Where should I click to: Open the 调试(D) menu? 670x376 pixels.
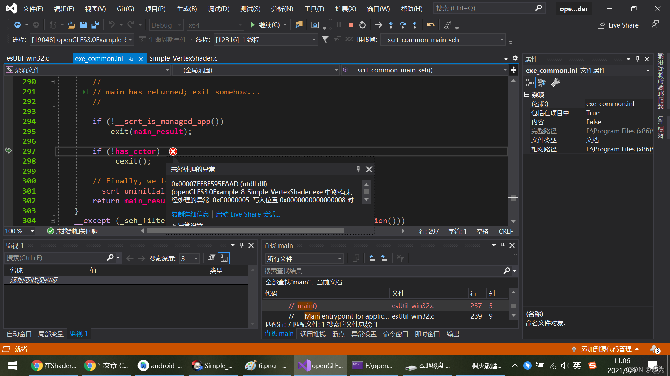pyautogui.click(x=219, y=9)
